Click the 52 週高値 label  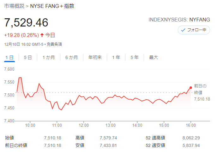coord(155,137)
